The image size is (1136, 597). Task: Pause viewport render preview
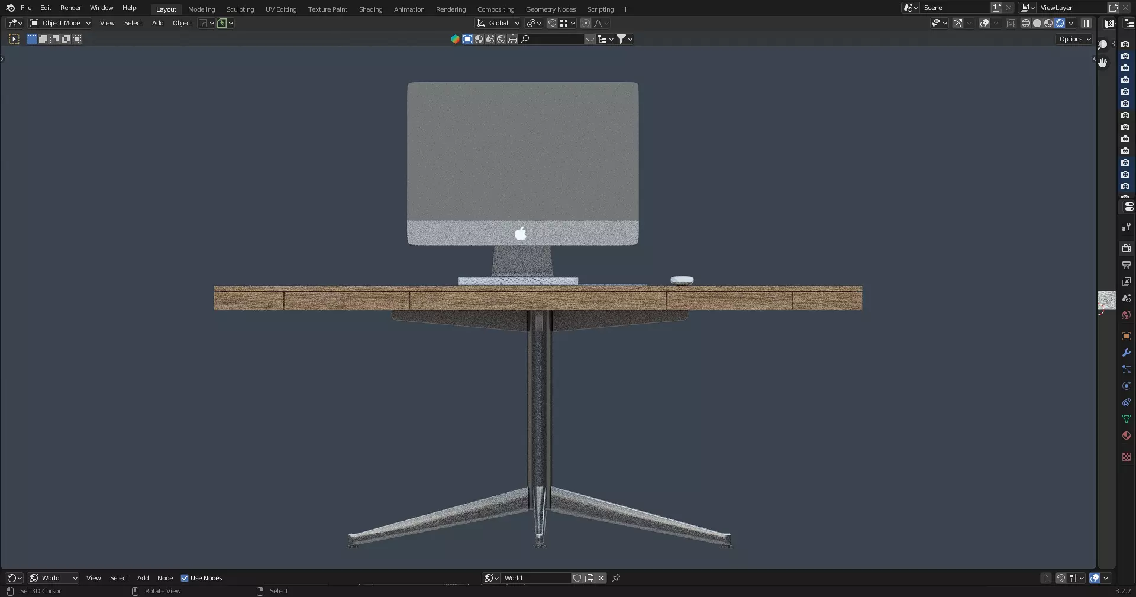point(1086,23)
